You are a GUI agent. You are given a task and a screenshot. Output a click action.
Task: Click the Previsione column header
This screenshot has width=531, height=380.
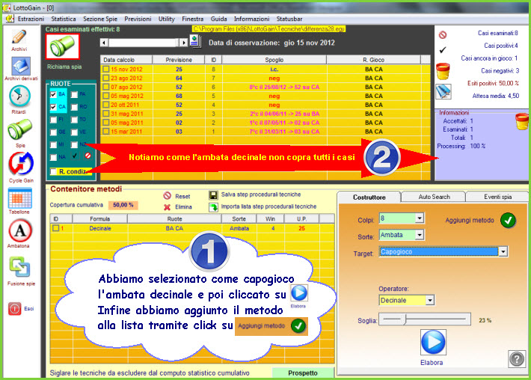[x=179, y=60]
